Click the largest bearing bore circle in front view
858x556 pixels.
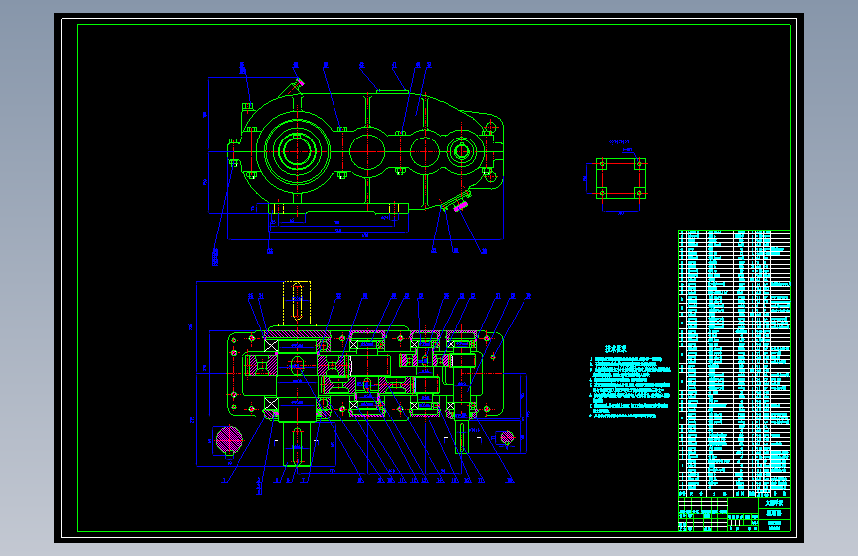[297, 150]
